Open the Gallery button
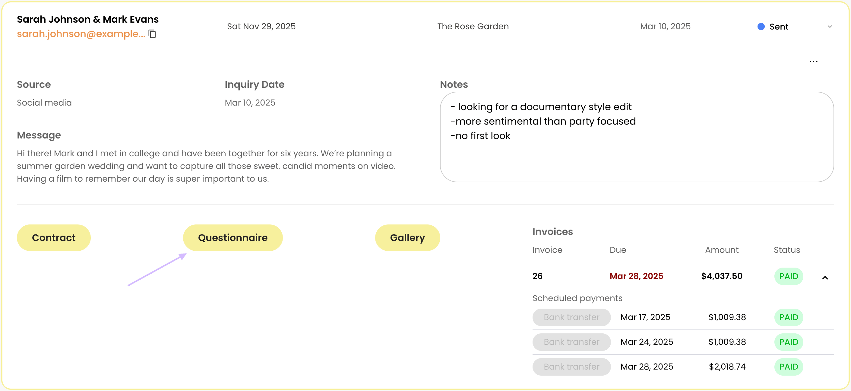 click(407, 238)
